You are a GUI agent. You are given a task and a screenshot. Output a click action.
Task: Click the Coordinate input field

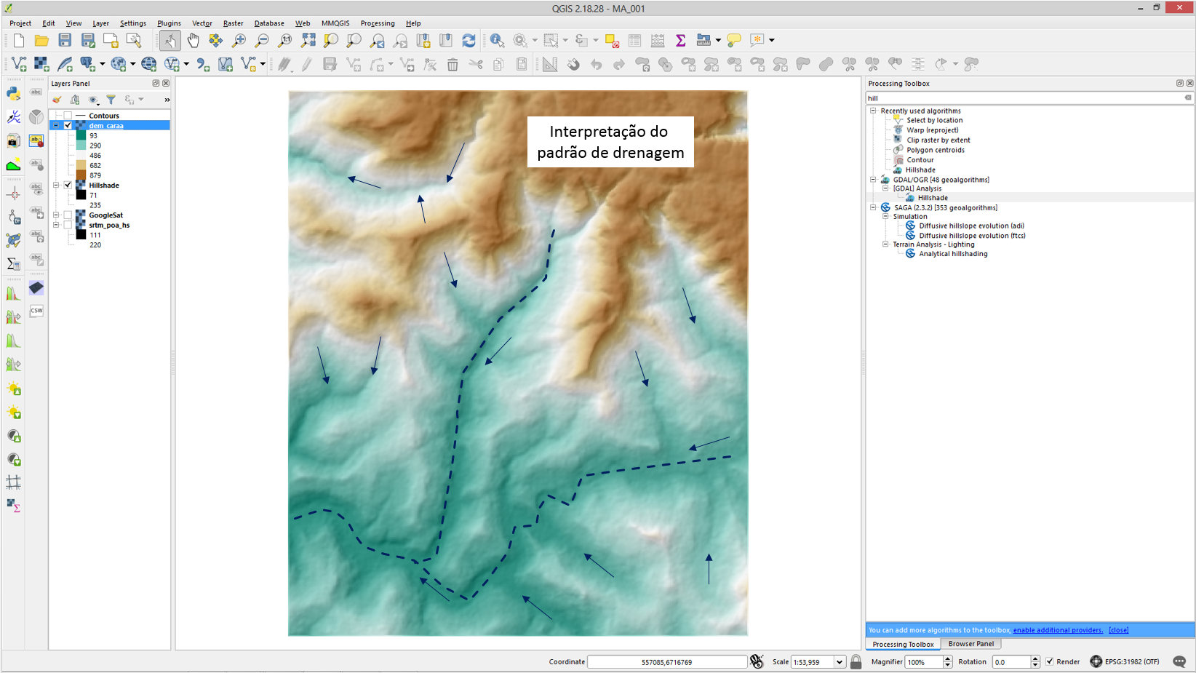(x=666, y=662)
